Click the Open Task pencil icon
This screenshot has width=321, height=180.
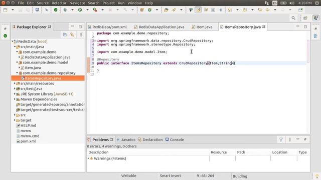[174, 10]
